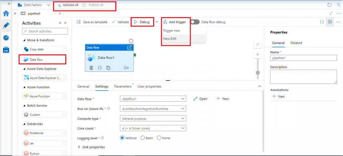Click Validate in pipeline toolbar

(120, 22)
